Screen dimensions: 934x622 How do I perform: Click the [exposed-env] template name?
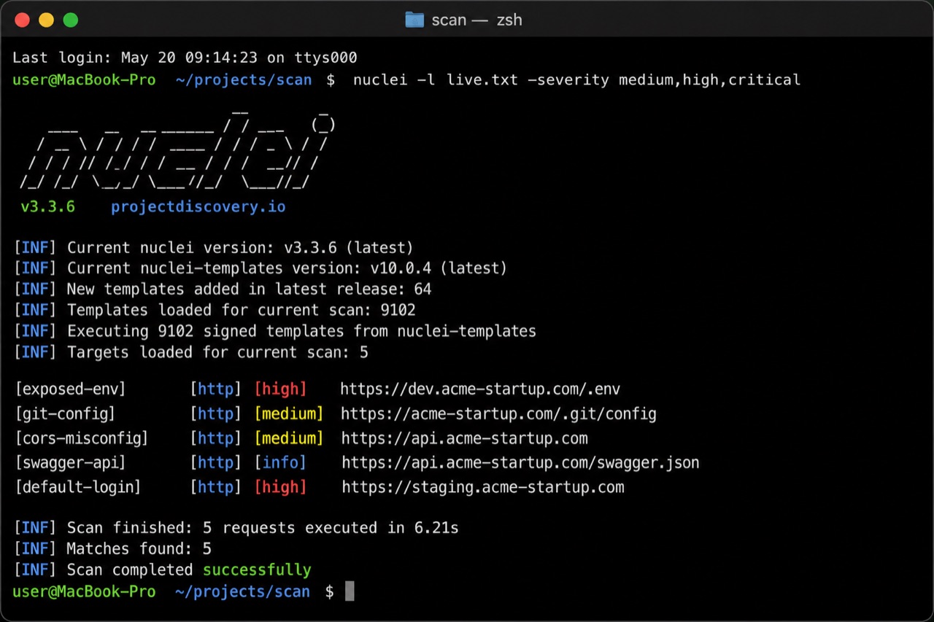click(70, 389)
